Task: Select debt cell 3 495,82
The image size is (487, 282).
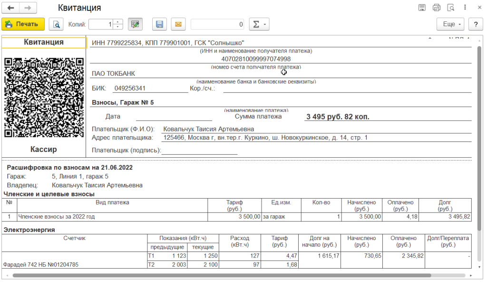Action: [x=445, y=217]
